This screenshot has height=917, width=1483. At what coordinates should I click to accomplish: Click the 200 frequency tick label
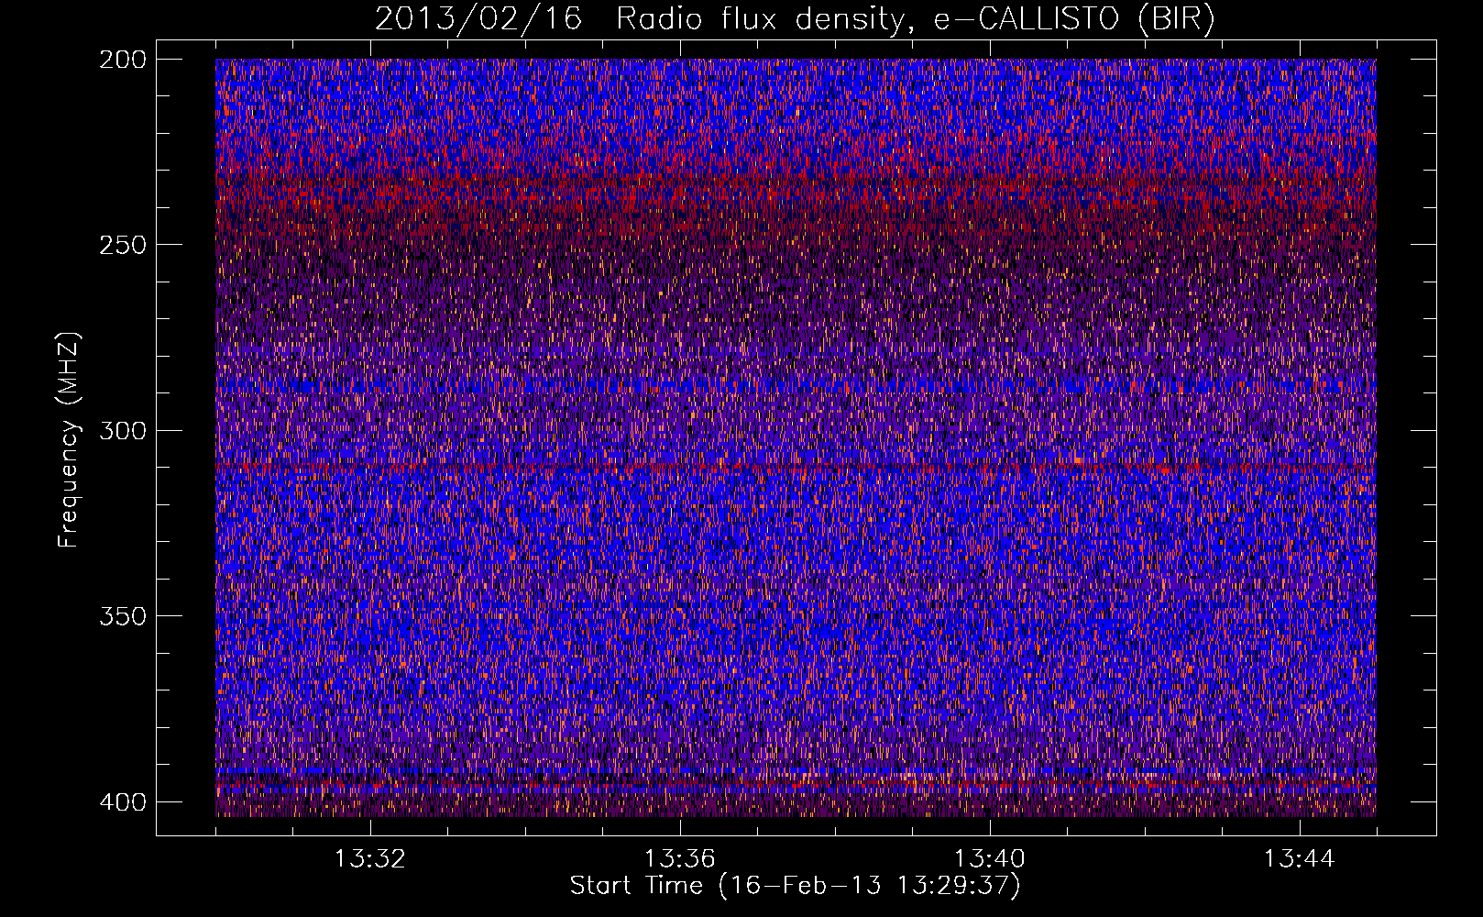coord(123,60)
